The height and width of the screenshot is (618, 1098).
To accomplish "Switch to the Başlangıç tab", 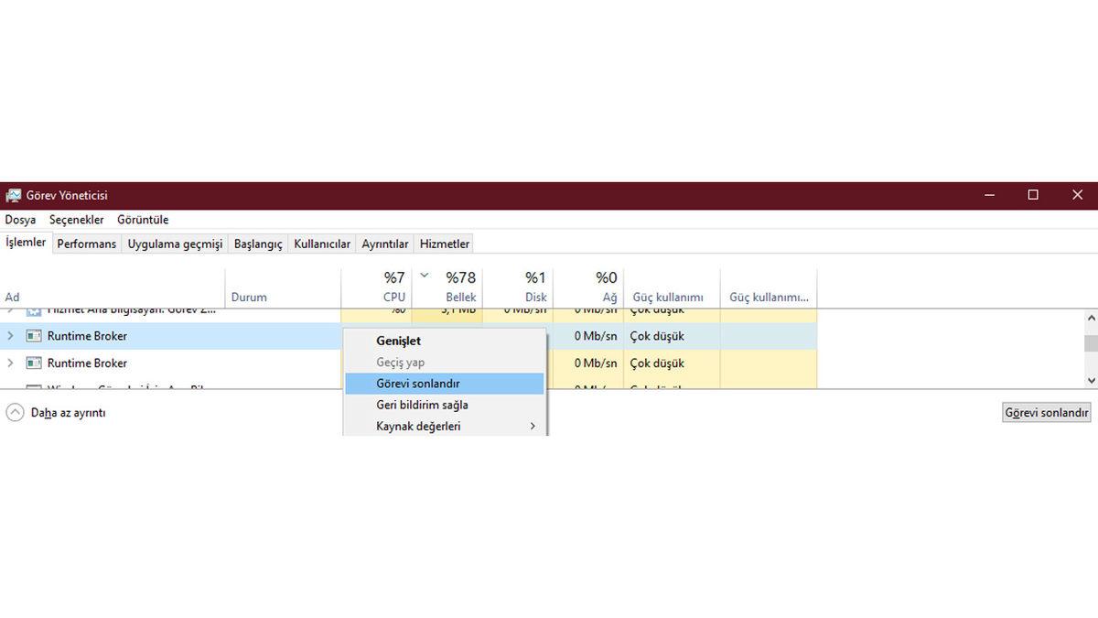I will click(258, 244).
